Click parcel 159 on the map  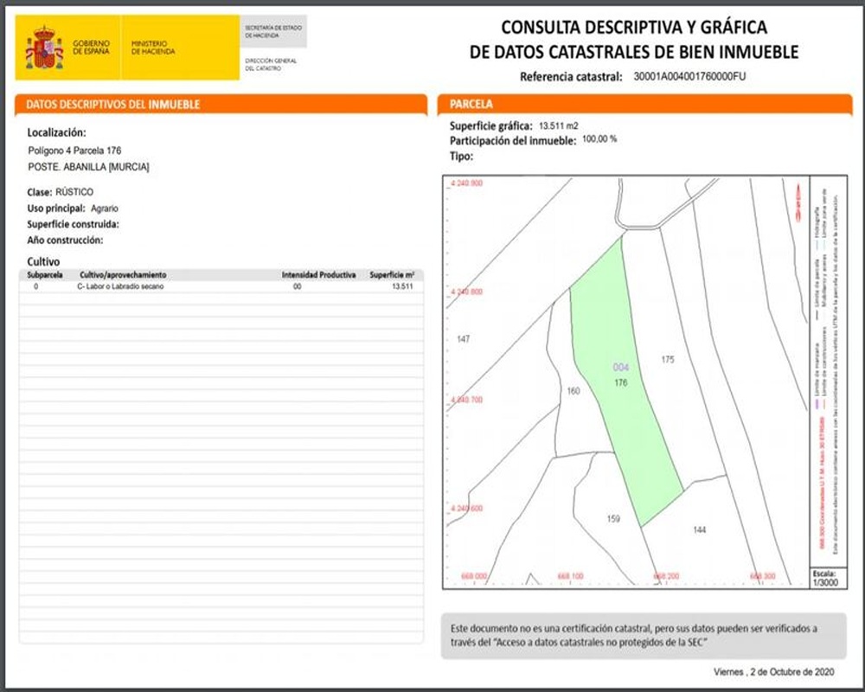coord(613,519)
